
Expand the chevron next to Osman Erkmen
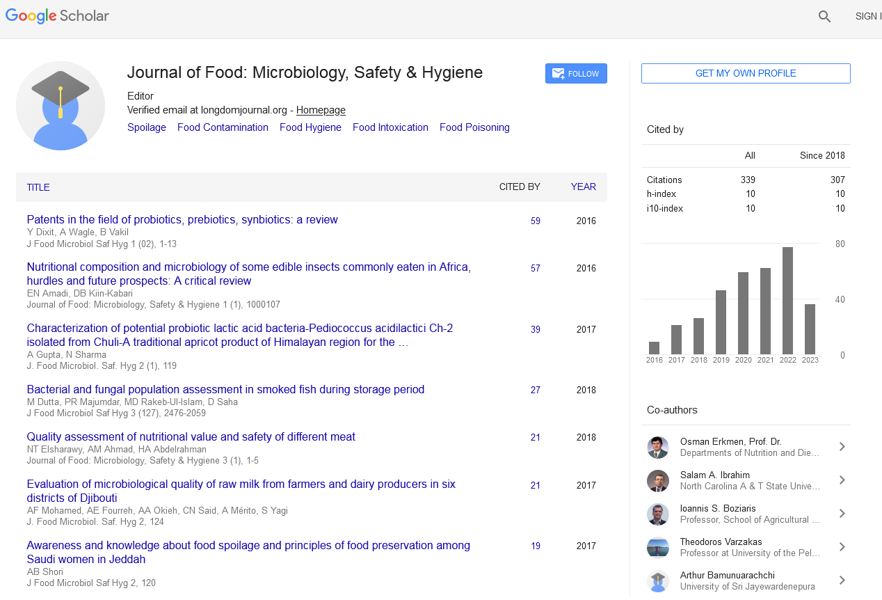842,447
